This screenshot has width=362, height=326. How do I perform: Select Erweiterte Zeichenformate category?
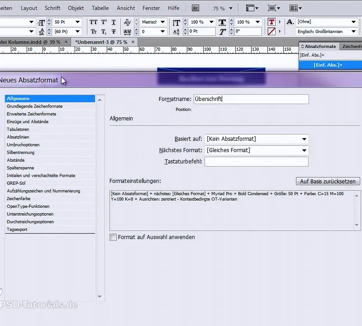[x=50, y=114]
